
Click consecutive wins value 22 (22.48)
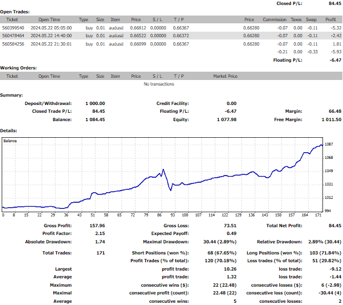[x=225, y=285]
